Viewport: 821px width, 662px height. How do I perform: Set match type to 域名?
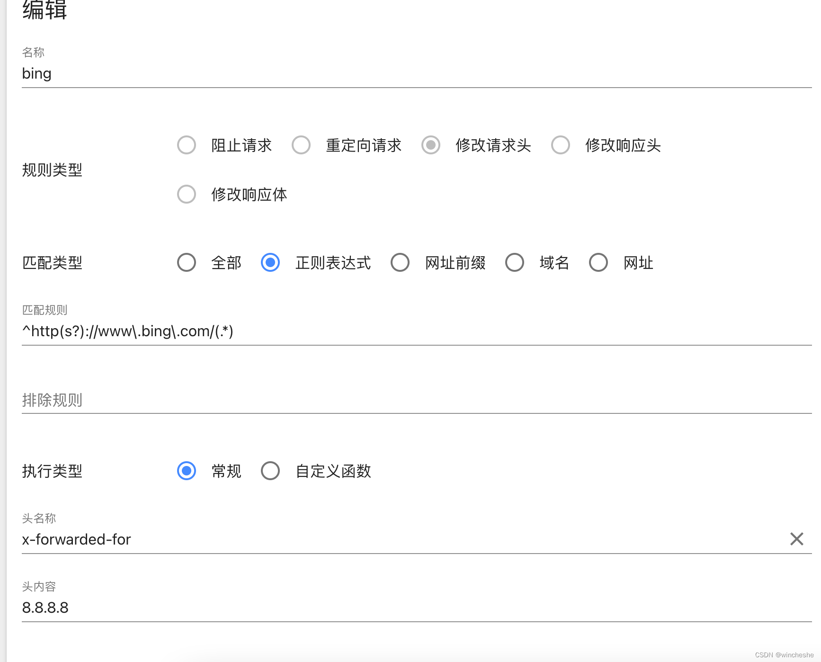coord(515,262)
